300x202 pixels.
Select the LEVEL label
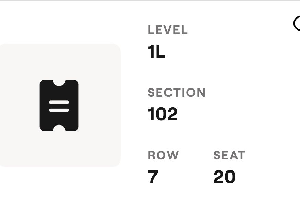pyautogui.click(x=168, y=30)
